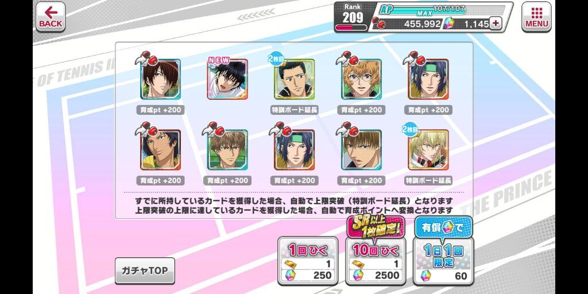Open the NEW card thumbnail
588x294 pixels.
(x=227, y=79)
